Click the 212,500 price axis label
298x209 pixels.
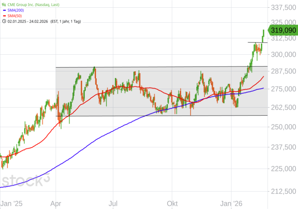pyautogui.click(x=283, y=191)
